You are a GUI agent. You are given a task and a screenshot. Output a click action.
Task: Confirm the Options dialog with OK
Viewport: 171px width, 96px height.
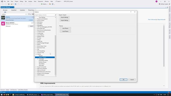(x=123, y=79)
